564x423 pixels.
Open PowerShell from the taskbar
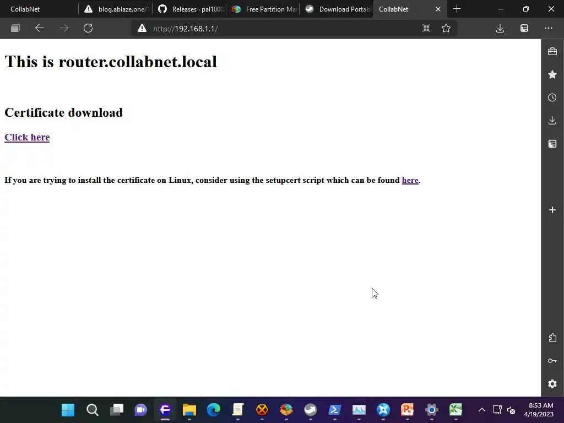click(x=334, y=410)
